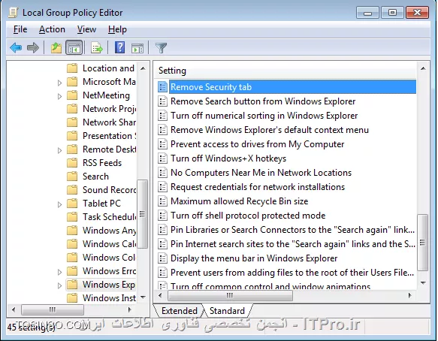Open the Action menu
The image size is (438, 341).
point(52,29)
